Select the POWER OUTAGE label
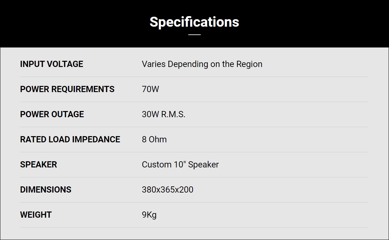The image size is (389, 240). pyautogui.click(x=52, y=114)
